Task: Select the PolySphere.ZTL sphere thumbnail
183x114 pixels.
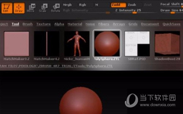Action: [107, 44]
